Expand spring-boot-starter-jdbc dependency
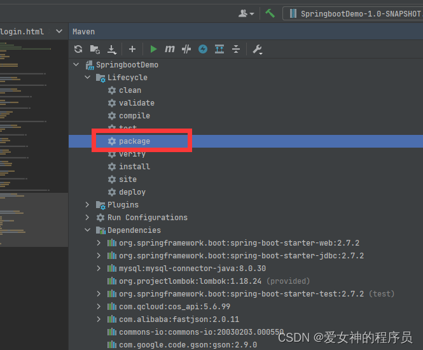 99,256
